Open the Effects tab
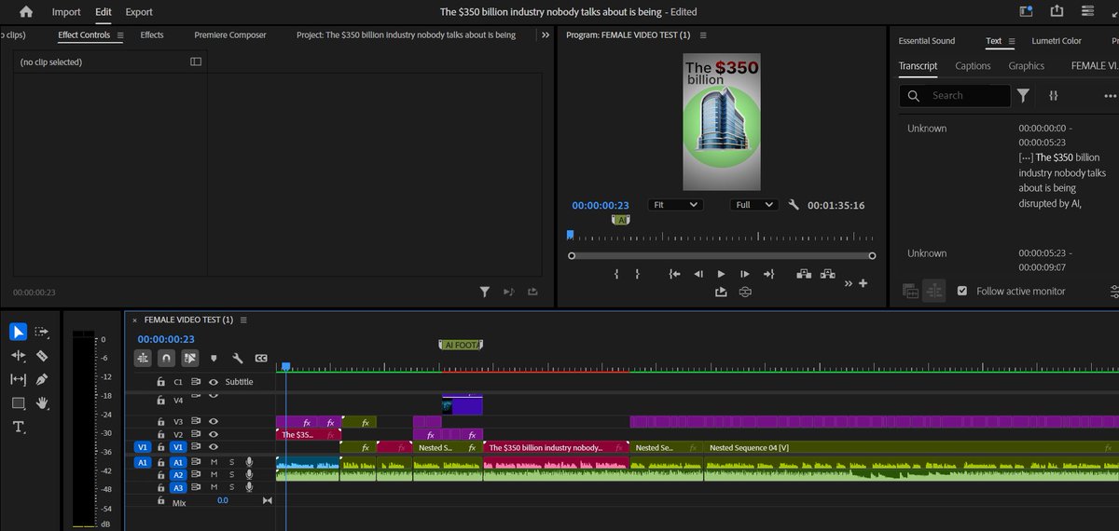1119x531 pixels. [152, 35]
